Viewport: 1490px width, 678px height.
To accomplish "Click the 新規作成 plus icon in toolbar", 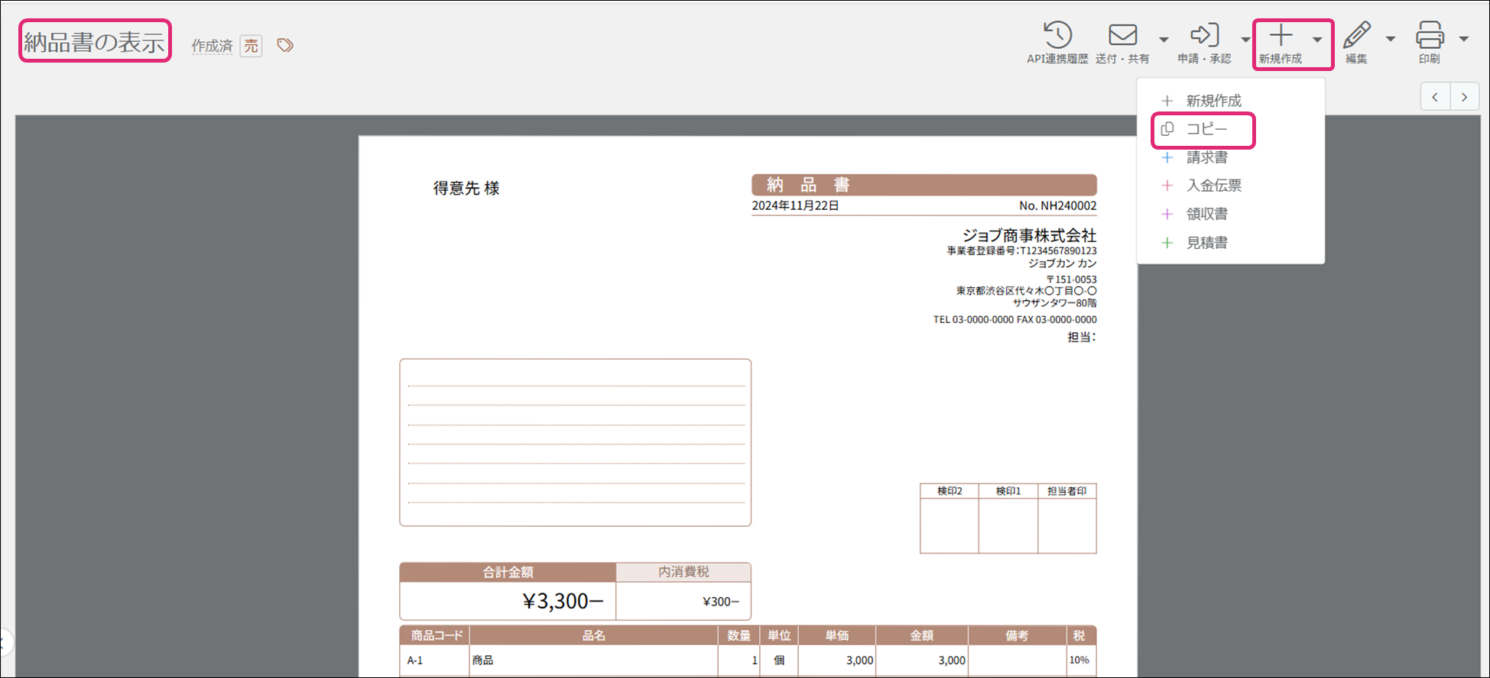I will click(1281, 36).
